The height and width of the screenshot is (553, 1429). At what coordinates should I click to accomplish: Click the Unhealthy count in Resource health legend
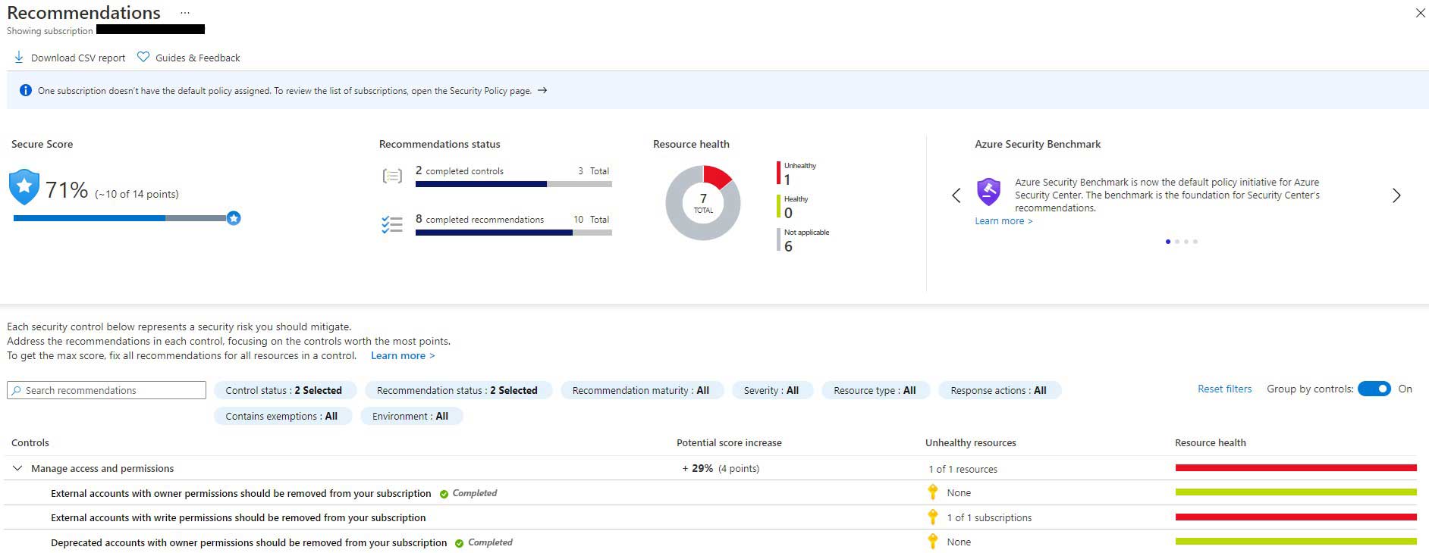coord(787,180)
